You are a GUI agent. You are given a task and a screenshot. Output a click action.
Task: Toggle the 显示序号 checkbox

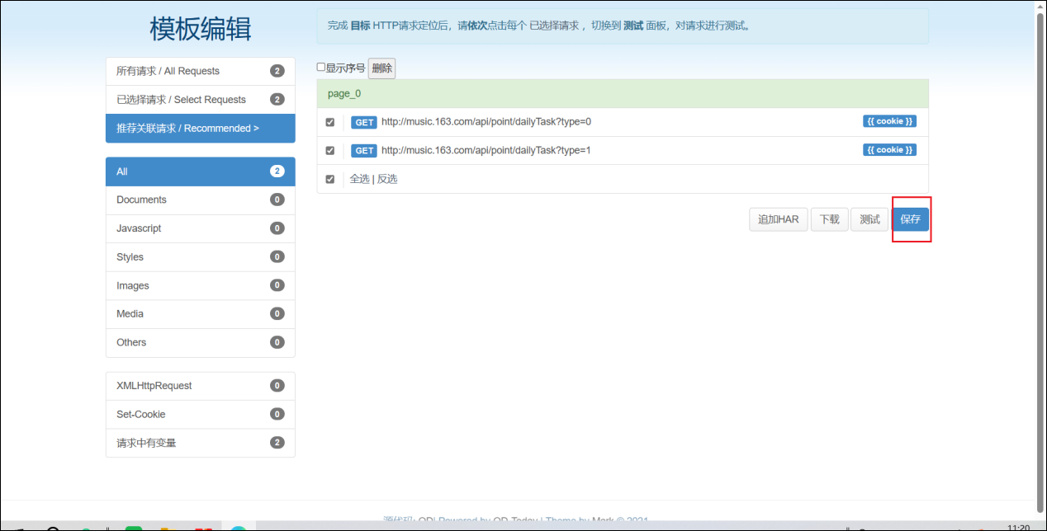[321, 68]
